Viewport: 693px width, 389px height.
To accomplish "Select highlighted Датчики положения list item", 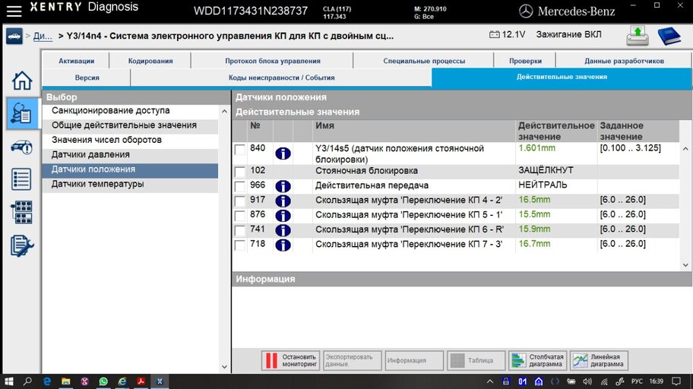I will (130, 169).
